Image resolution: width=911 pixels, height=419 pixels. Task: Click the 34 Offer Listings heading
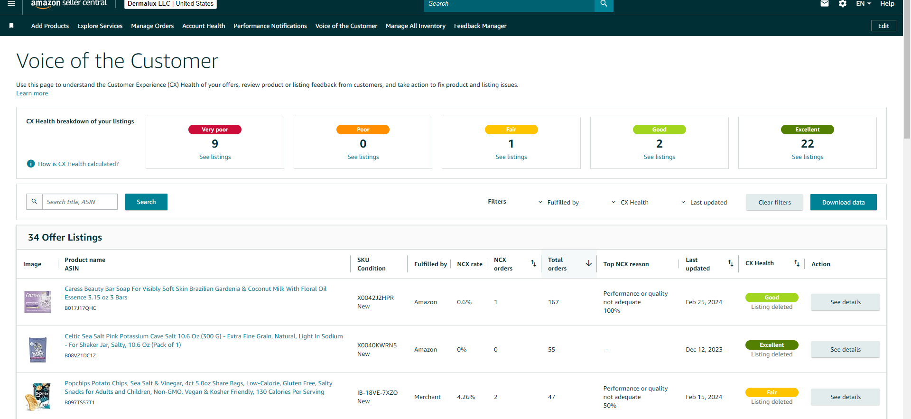click(65, 237)
